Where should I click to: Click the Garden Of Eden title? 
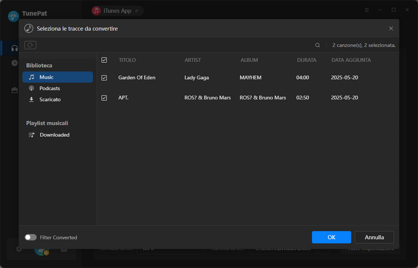click(x=137, y=78)
